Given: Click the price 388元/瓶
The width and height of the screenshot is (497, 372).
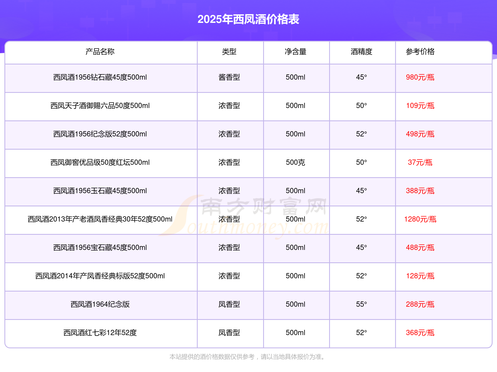Looking at the screenshot, I should 420,191.
